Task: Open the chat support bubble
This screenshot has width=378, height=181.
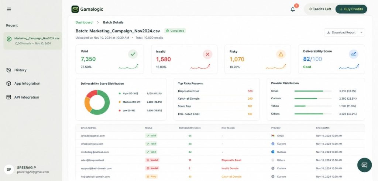Action: 364,165
